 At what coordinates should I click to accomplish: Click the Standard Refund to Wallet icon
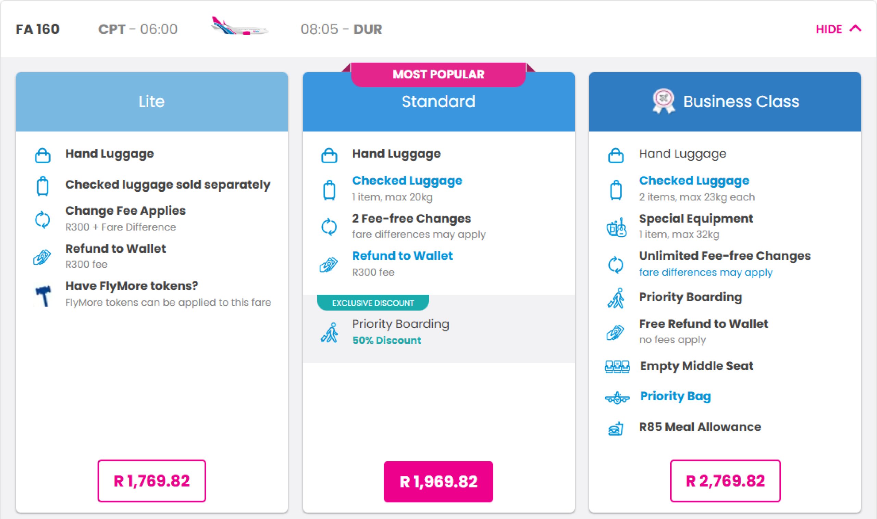pyautogui.click(x=329, y=264)
